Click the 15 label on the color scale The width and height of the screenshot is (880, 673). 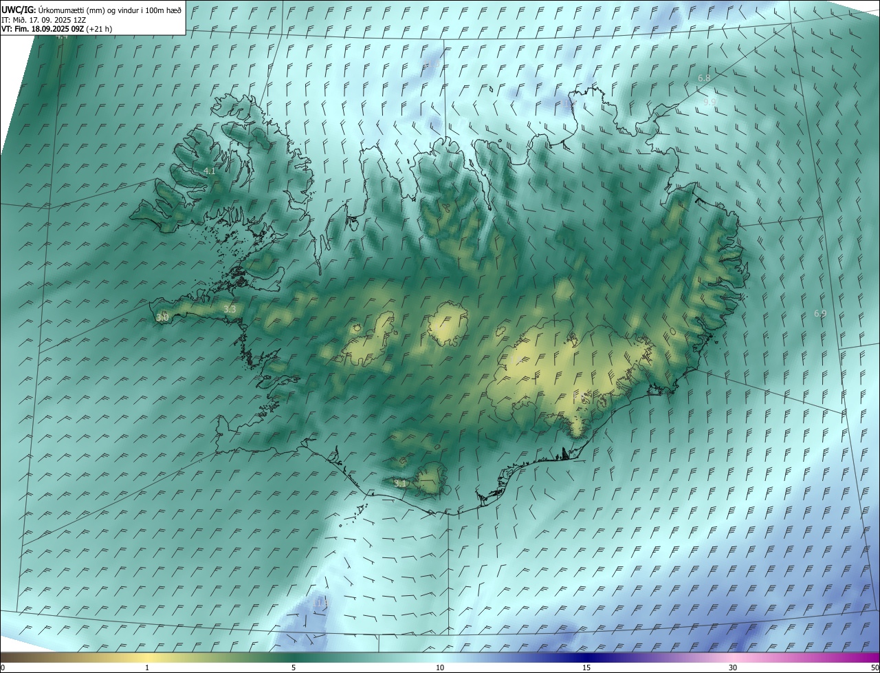click(586, 667)
